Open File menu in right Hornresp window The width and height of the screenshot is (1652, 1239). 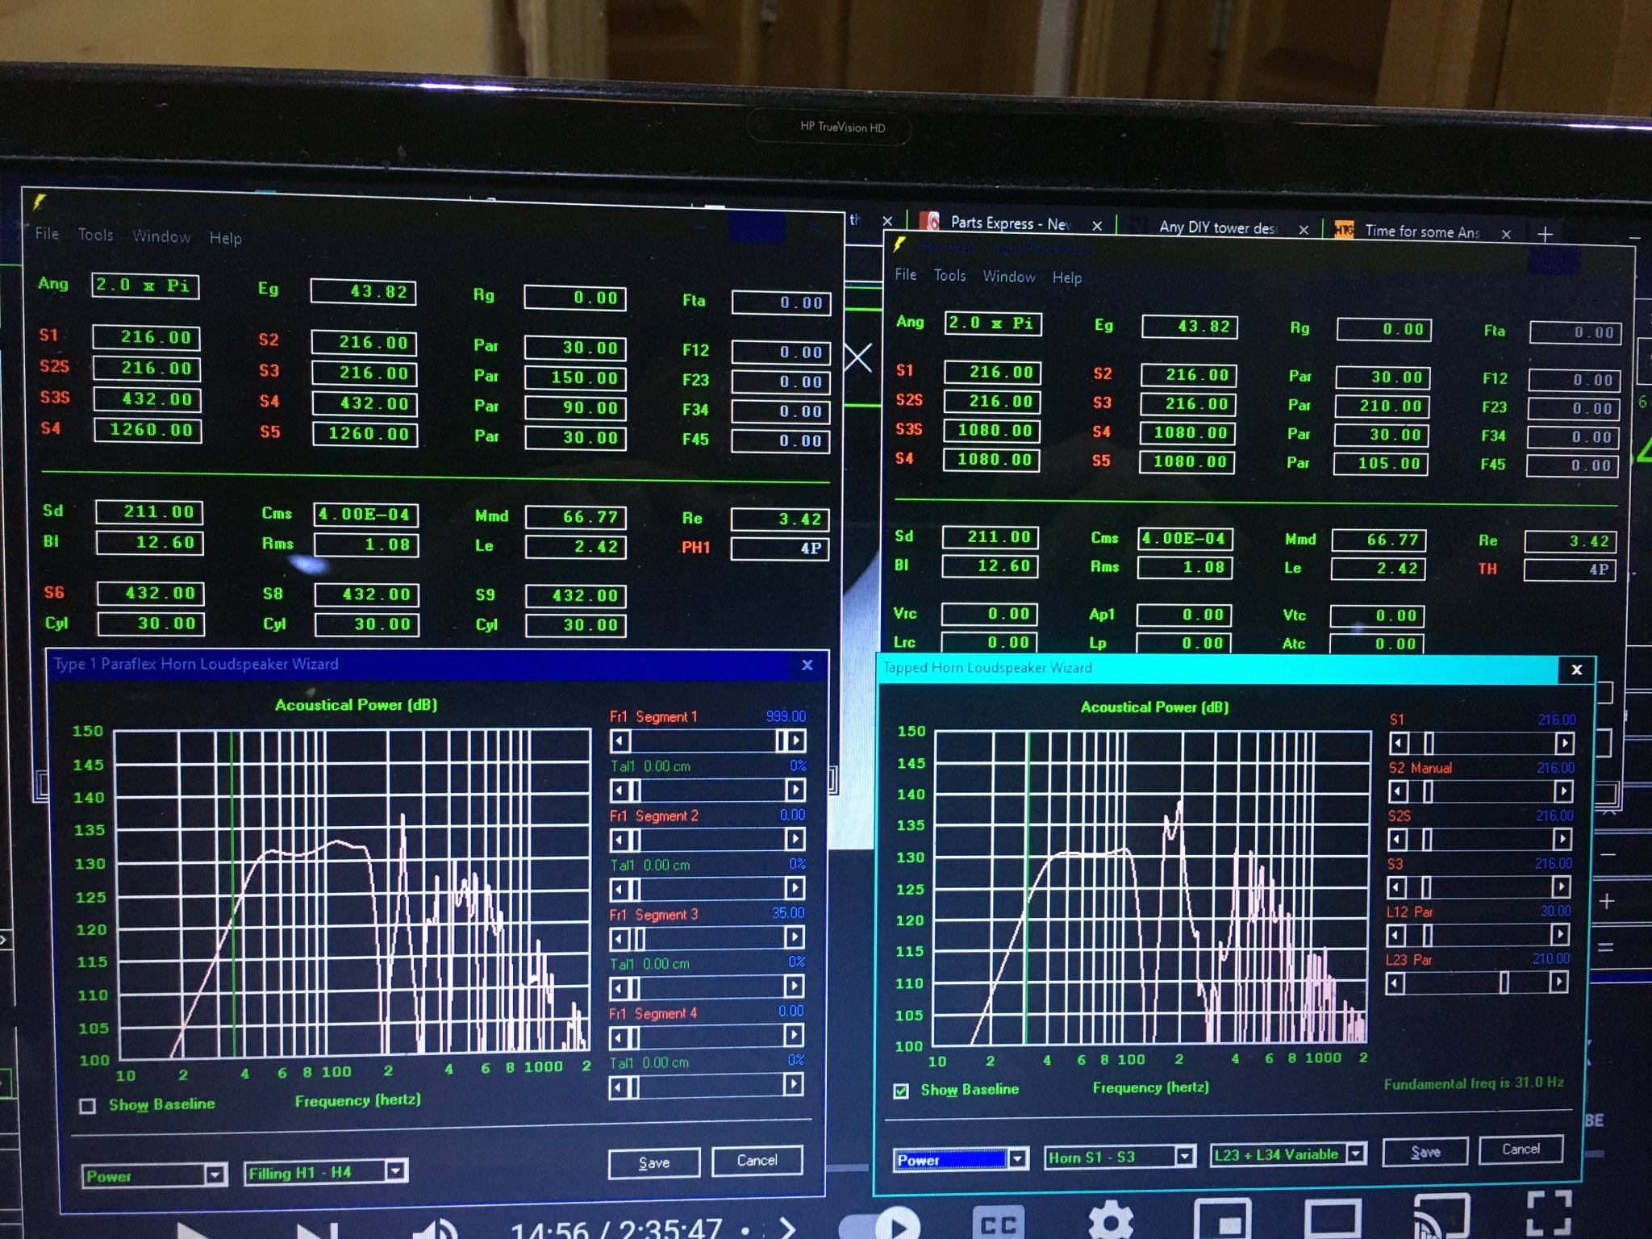(905, 274)
